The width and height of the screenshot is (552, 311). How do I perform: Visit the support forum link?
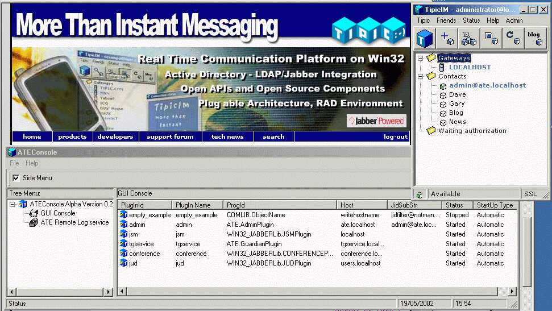pyautogui.click(x=170, y=136)
